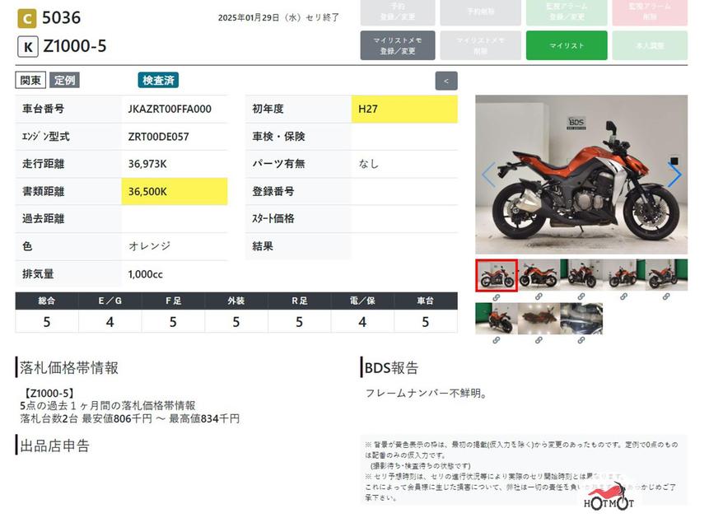Screen dimensions: 709x532
Task: Select the second motorcycle thumbnail
Action: [539, 275]
